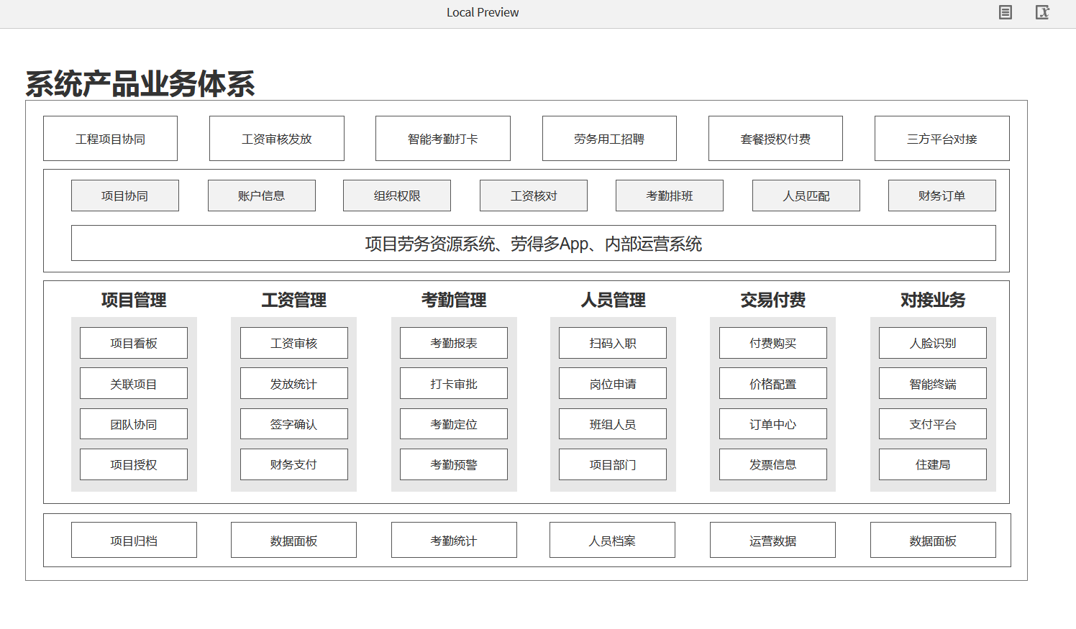Click the 订单中心 item
Viewport: 1076px width, 629px height.
point(773,424)
